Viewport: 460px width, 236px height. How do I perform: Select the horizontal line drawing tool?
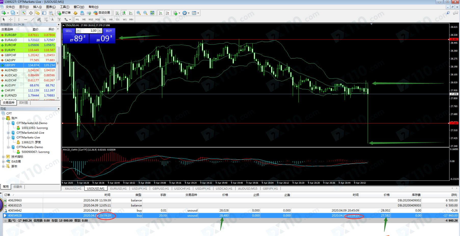25,19
